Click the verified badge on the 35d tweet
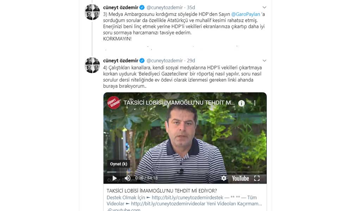This screenshot has height=211, width=352. [x=142, y=7]
